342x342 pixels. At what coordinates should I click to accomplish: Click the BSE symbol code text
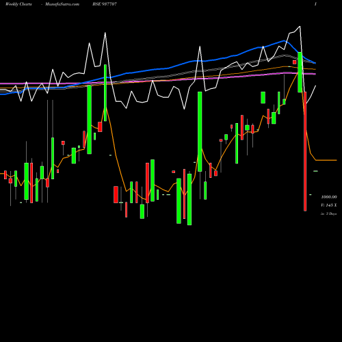[105, 4]
